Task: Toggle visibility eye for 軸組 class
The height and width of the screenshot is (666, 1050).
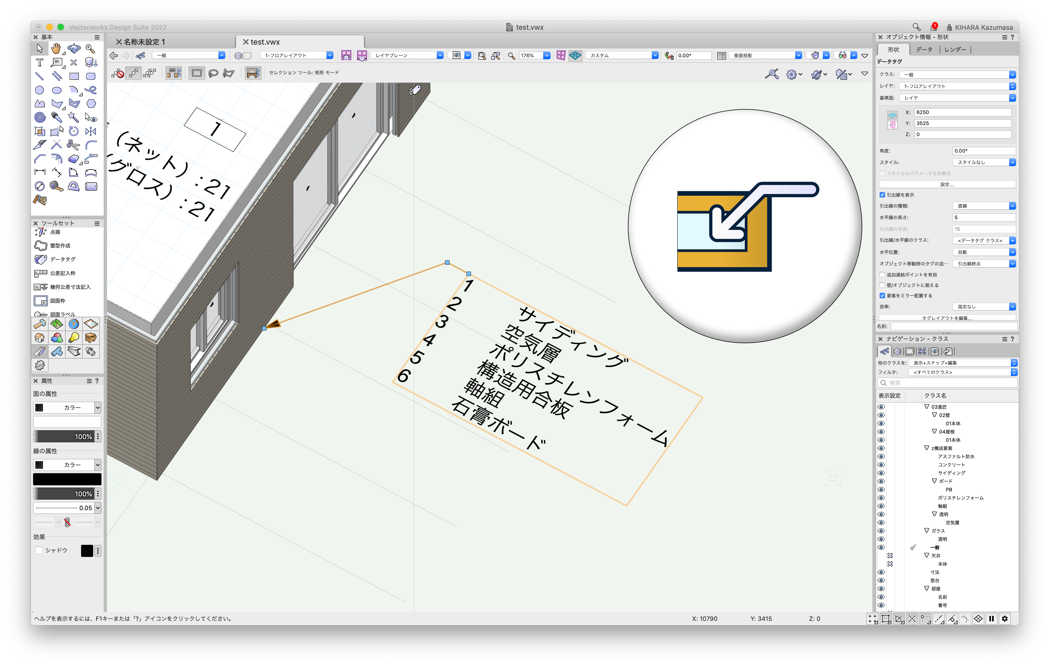Action: pos(881,506)
